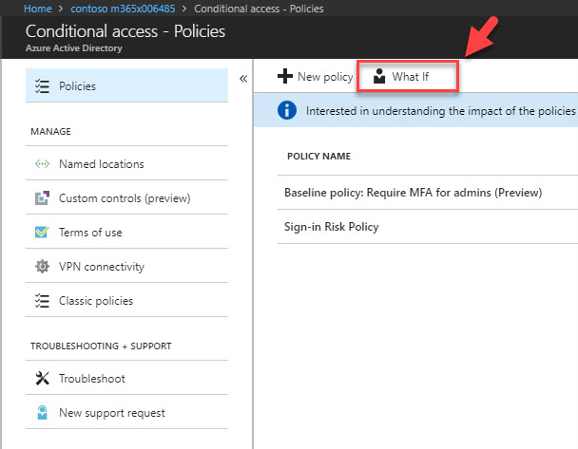The image size is (578, 449).
Task: Create a New policy
Action: pyautogui.click(x=316, y=77)
